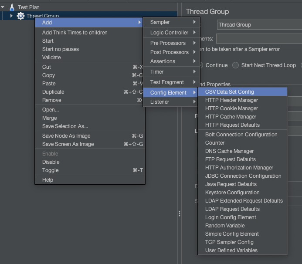The height and width of the screenshot is (264, 302).
Task: Choose Paste from context menu
Action: click(x=89, y=84)
